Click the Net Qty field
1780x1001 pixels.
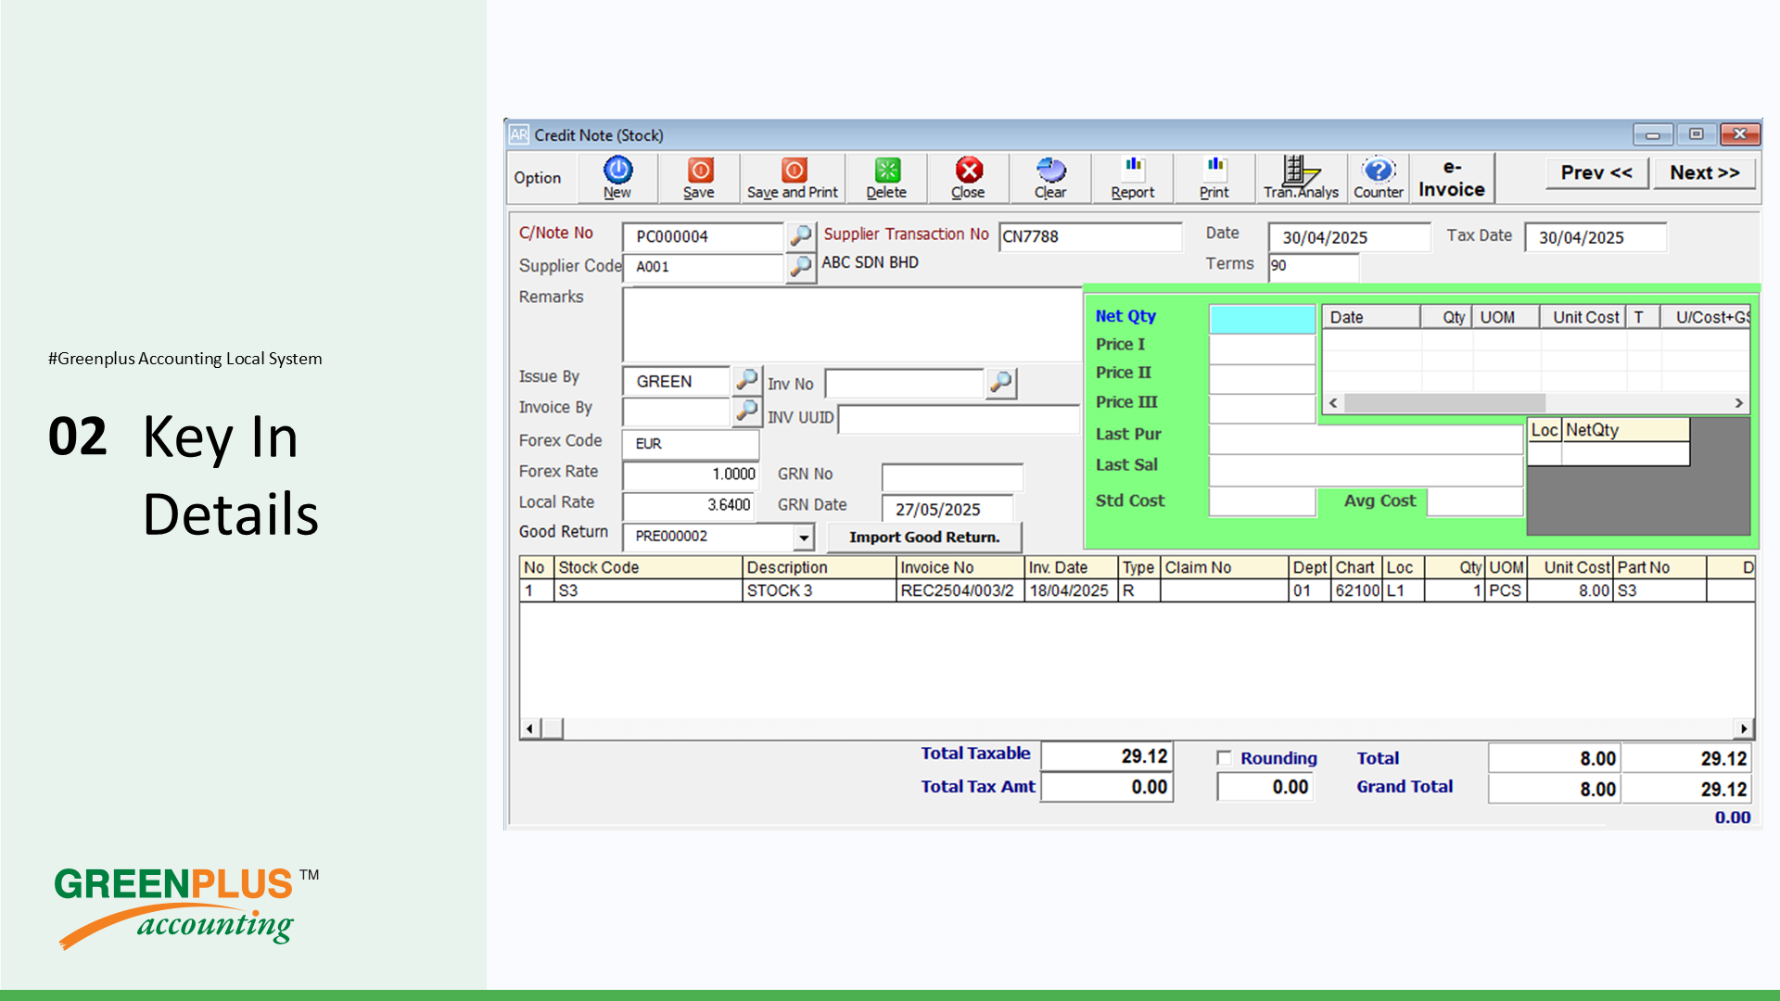(x=1262, y=319)
